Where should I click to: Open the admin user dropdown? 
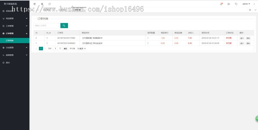point(246,4)
